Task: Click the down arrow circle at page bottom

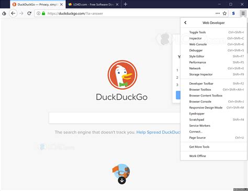Action: 122,180
